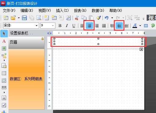This screenshot has height=113, width=156.
Task: Click the font color A swatch
Action: pos(135,26)
